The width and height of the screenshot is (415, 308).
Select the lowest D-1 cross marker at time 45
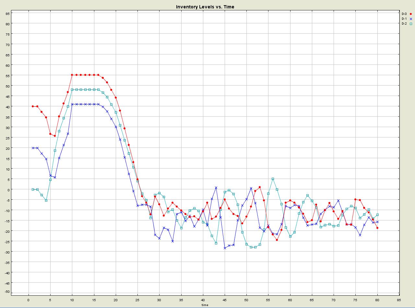click(225, 248)
